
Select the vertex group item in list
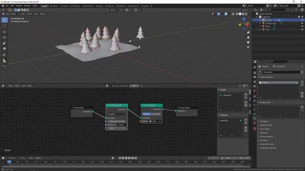[x=278, y=83]
